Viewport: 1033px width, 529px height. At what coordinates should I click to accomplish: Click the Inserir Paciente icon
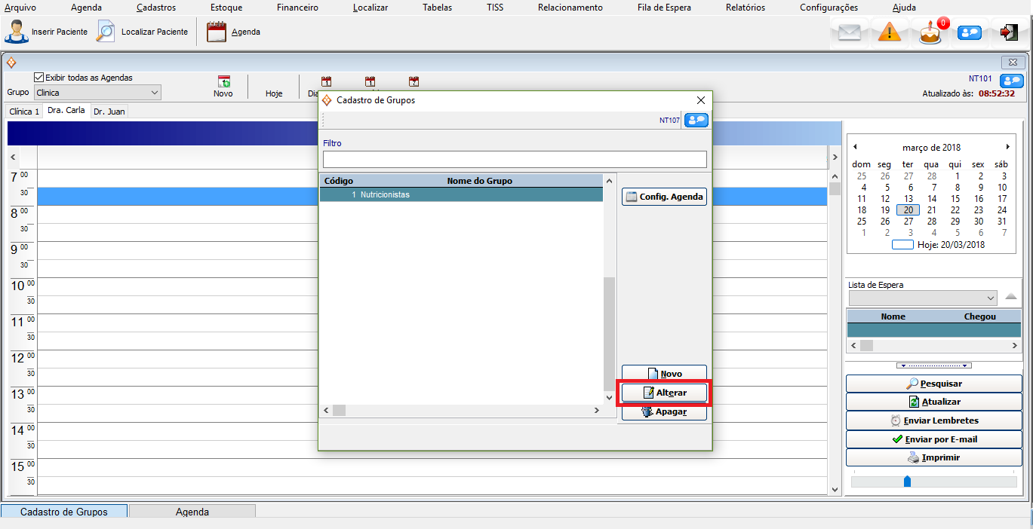click(17, 32)
